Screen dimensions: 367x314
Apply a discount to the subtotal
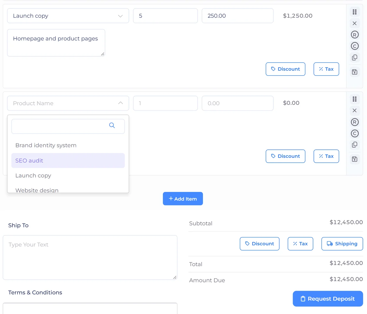260,244
